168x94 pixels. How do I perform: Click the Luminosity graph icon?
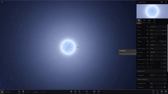pyautogui.click(x=148, y=52)
